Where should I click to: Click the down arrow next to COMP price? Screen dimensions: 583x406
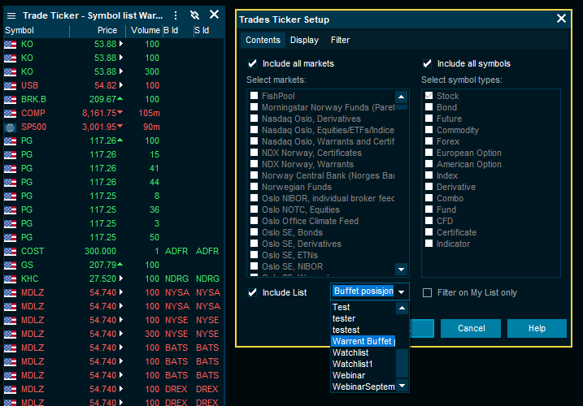point(120,113)
